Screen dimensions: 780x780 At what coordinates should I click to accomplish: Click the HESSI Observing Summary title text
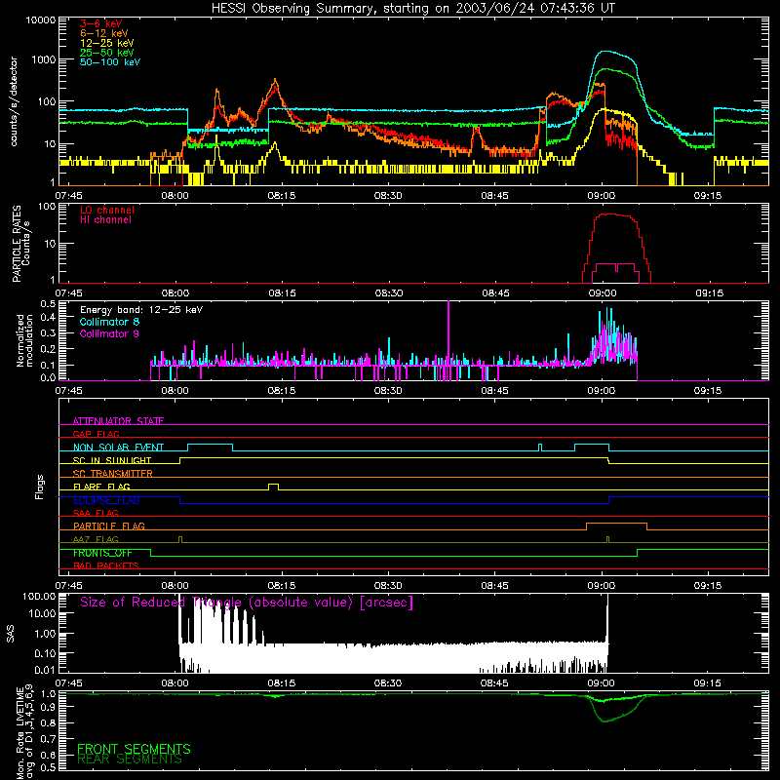(412, 9)
